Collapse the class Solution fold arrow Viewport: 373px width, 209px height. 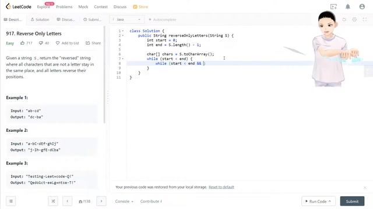point(123,31)
